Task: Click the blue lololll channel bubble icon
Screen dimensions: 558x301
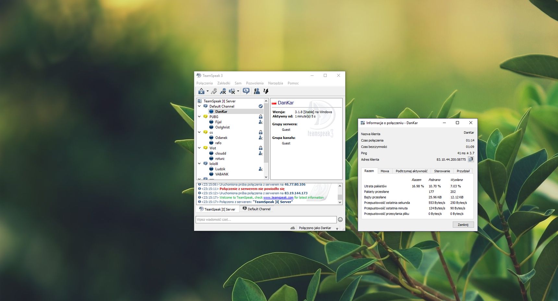Action: 205,164
